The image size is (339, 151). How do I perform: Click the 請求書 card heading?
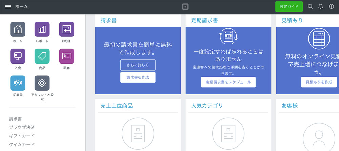pos(108,21)
